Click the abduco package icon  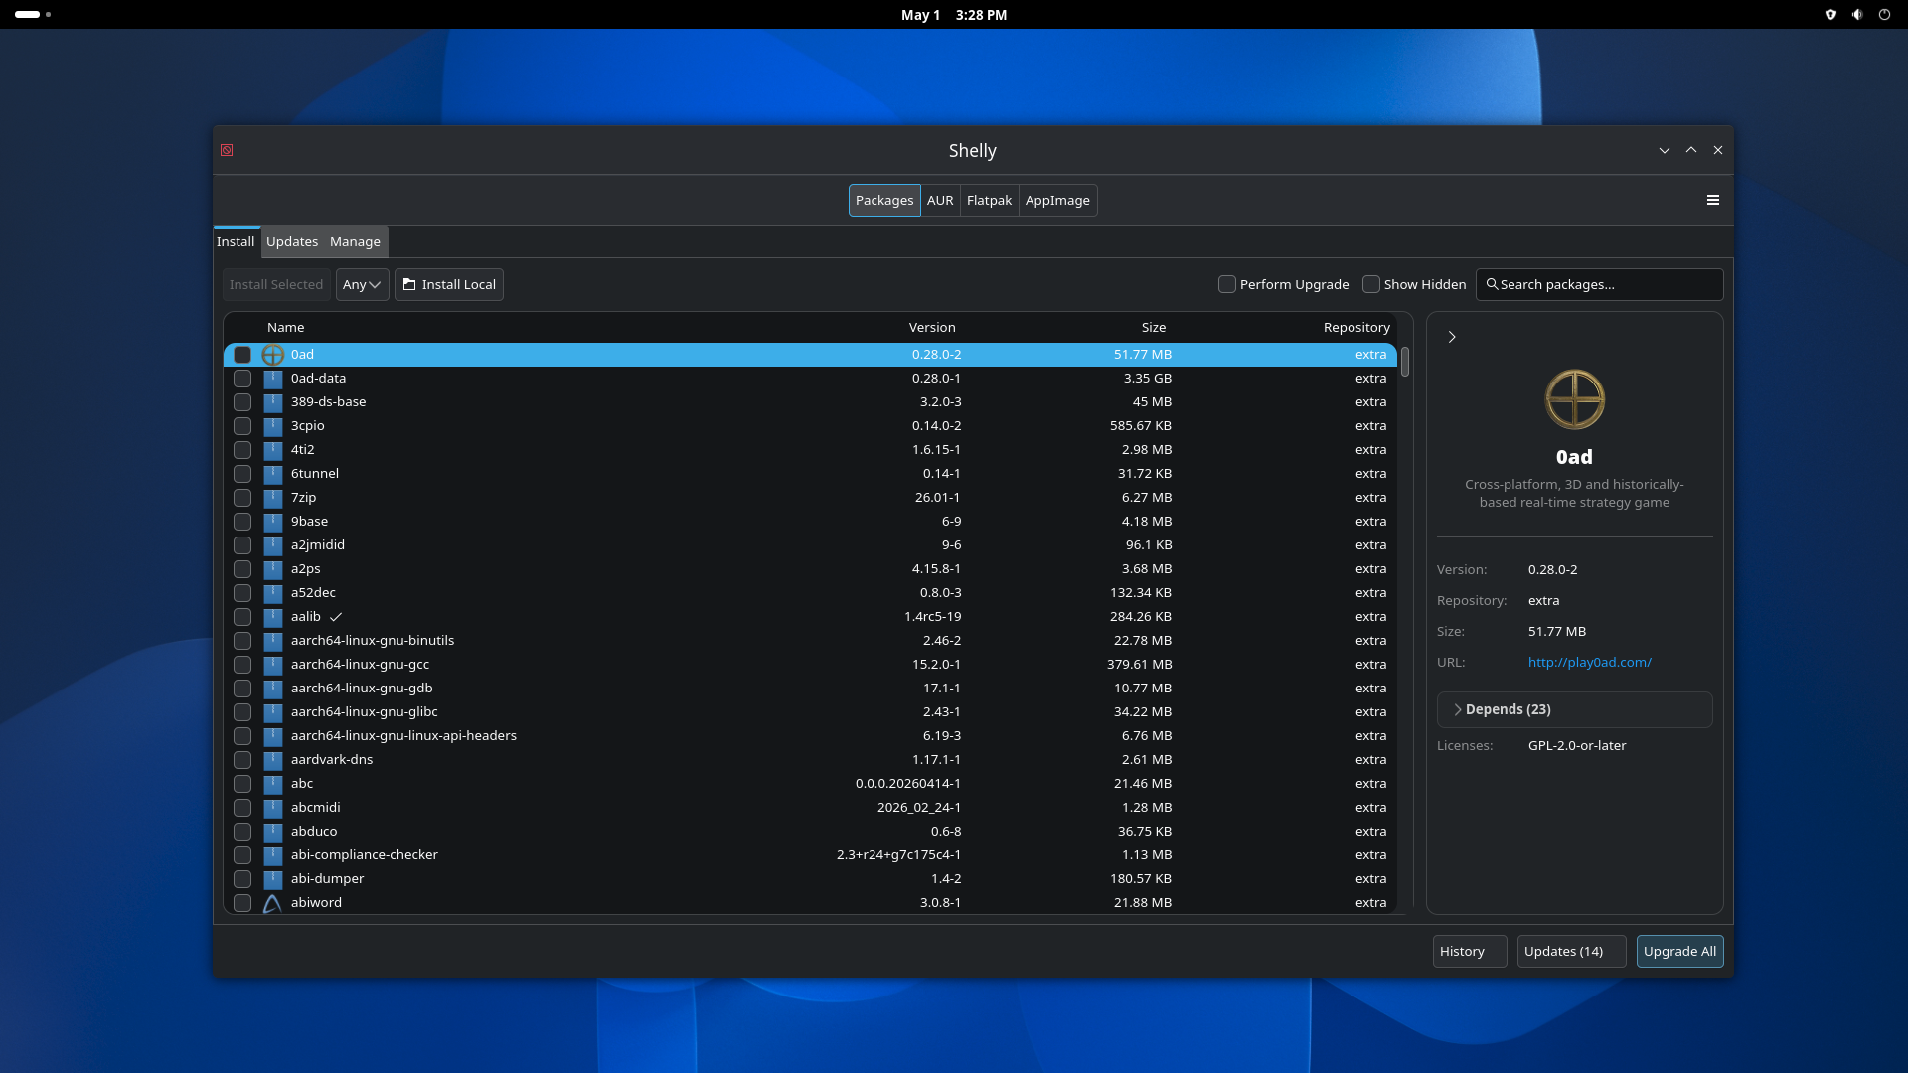[273, 832]
